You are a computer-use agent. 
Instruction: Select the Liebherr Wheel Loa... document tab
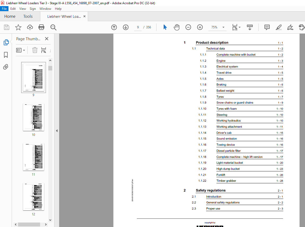click(64, 16)
